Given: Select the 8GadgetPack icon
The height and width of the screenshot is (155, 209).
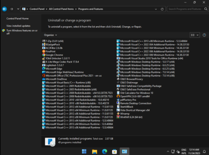Looking at the screenshot, I should coord(44,45).
